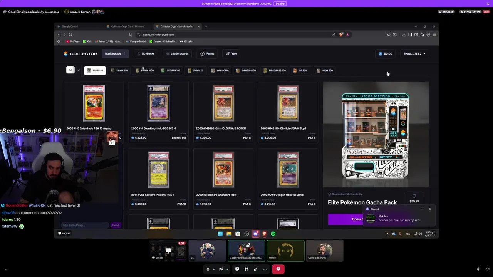Select the GACHOPIA pack filter
This screenshot has width=493, height=277.
pos(220,70)
